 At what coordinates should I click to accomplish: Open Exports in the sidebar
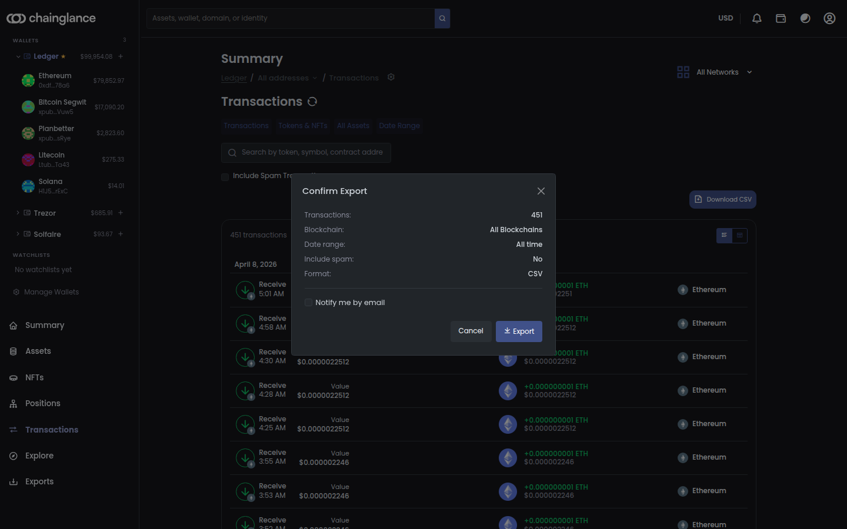39,481
